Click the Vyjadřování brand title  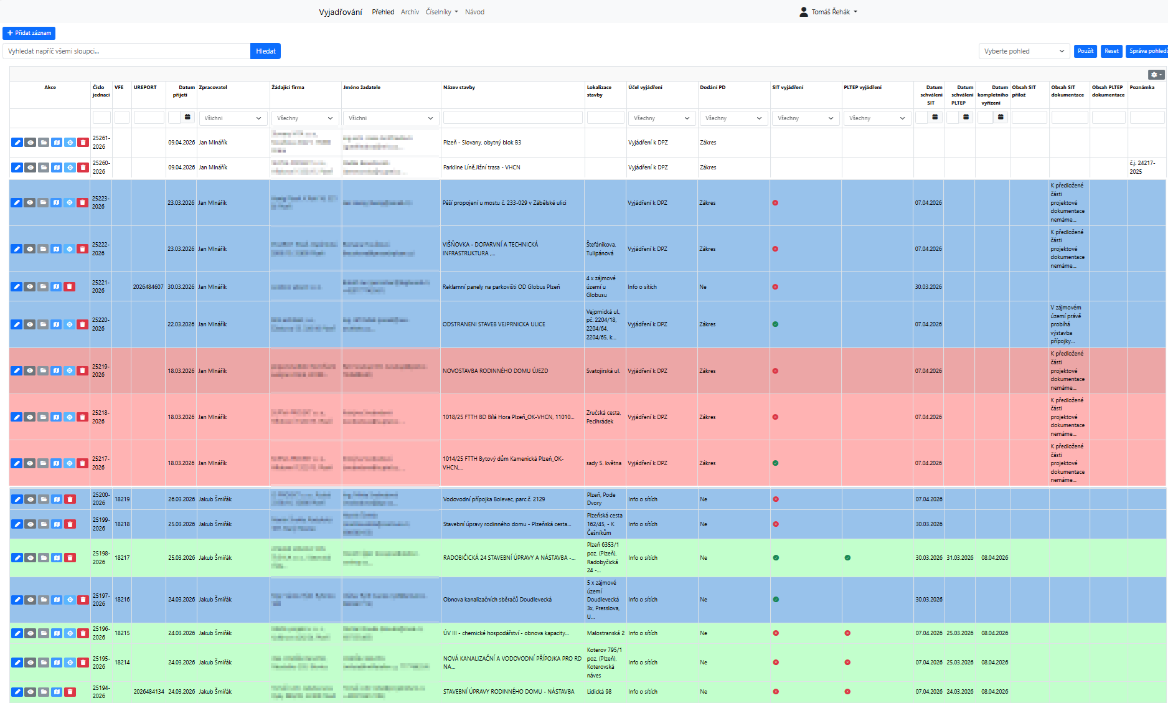point(341,12)
